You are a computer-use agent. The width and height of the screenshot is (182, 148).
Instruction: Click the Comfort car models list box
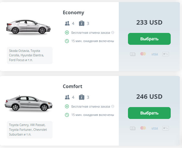point(29,130)
